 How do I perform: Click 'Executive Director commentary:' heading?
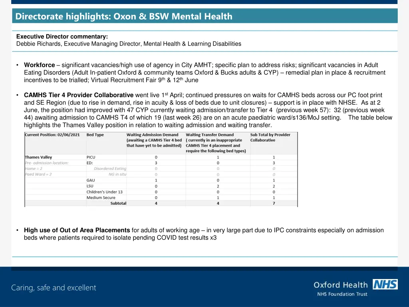(62, 36)
